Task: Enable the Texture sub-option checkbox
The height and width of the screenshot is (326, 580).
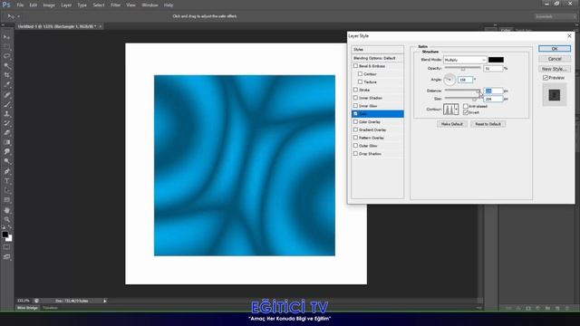Action: coord(360,81)
